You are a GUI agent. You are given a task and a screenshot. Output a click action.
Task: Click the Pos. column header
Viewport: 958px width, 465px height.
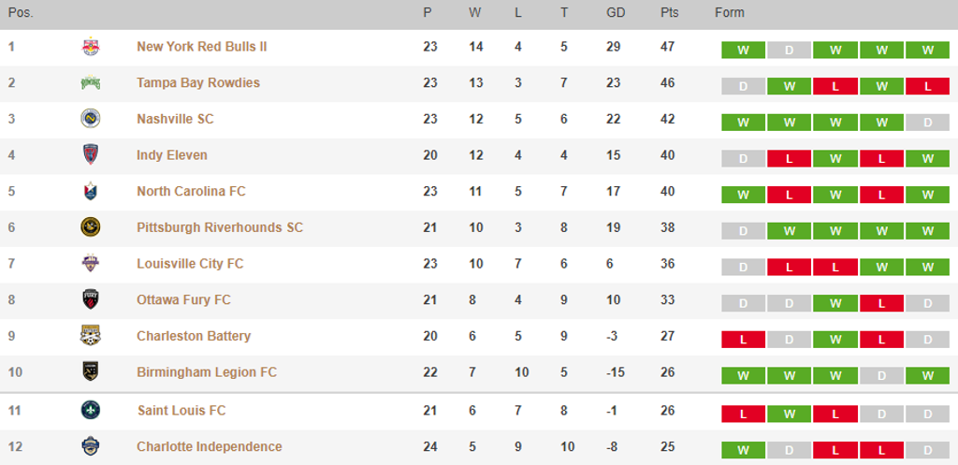pyautogui.click(x=21, y=13)
